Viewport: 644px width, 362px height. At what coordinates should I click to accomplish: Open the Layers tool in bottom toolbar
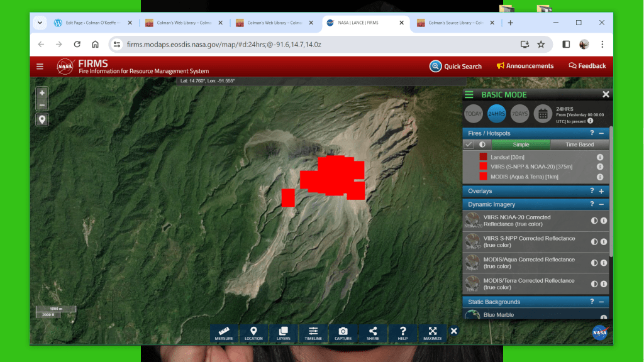point(284,333)
